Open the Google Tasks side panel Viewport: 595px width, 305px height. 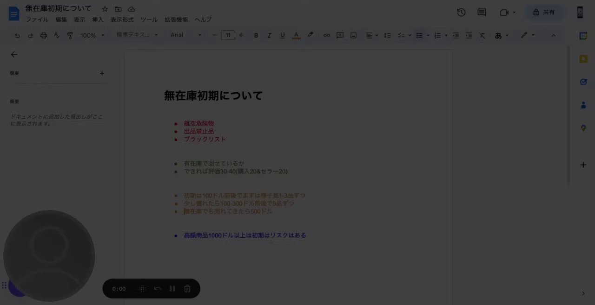(583, 82)
